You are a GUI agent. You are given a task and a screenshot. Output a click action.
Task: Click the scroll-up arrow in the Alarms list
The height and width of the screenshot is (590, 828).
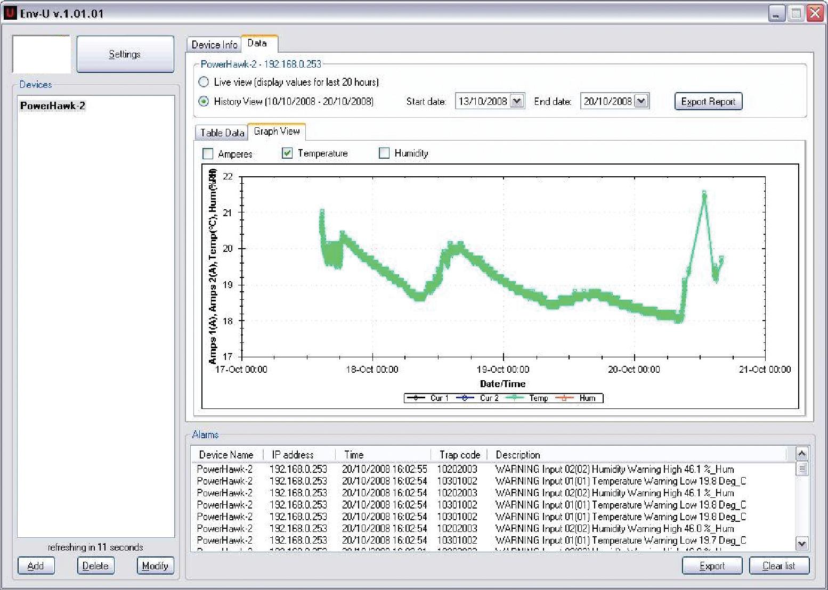pos(802,453)
